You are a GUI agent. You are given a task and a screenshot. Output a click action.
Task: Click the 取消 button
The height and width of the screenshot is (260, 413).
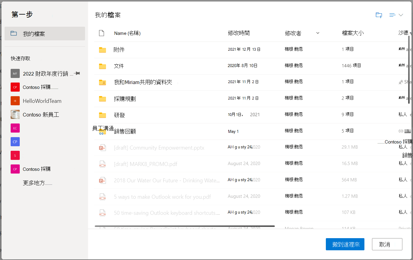point(387,244)
